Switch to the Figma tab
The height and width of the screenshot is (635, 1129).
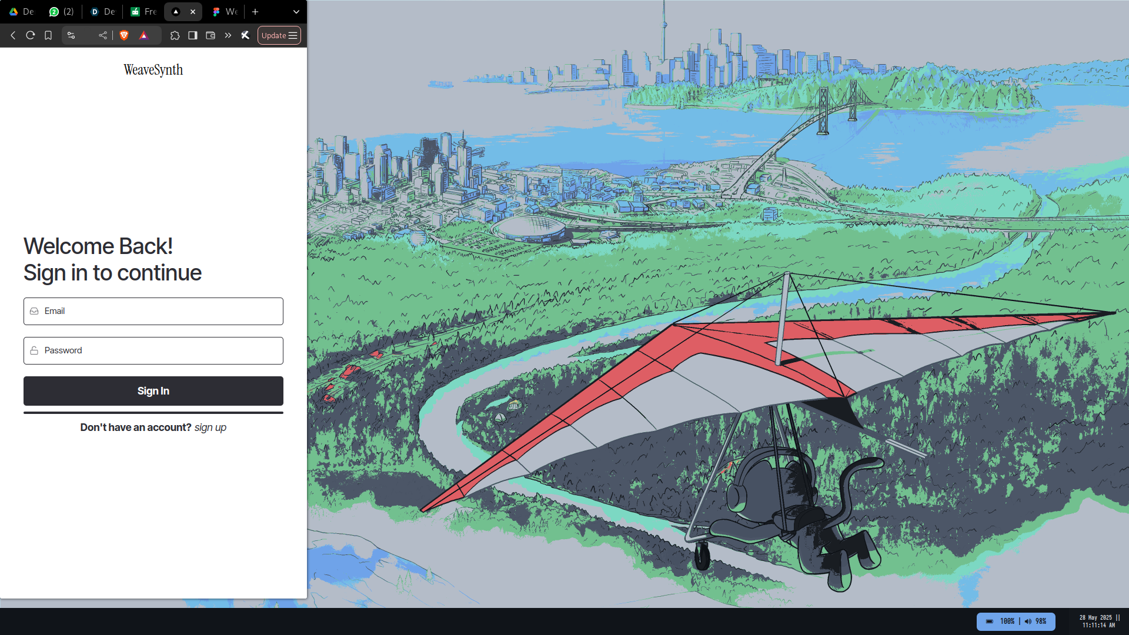(225, 12)
